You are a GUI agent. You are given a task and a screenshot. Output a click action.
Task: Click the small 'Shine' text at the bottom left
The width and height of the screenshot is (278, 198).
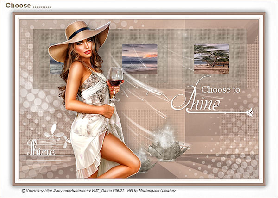(x=41, y=148)
